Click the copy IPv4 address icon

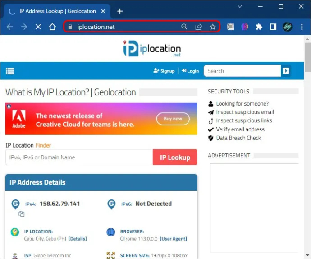coord(21,214)
